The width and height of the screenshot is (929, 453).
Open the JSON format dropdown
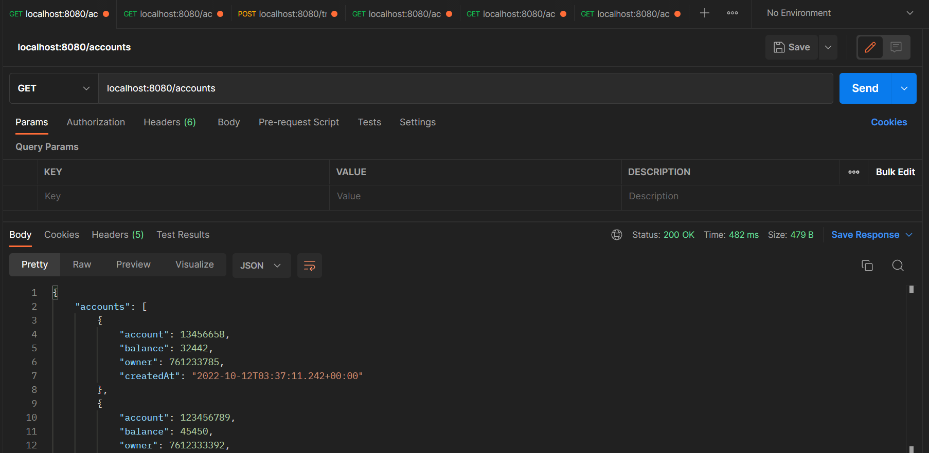tap(261, 266)
